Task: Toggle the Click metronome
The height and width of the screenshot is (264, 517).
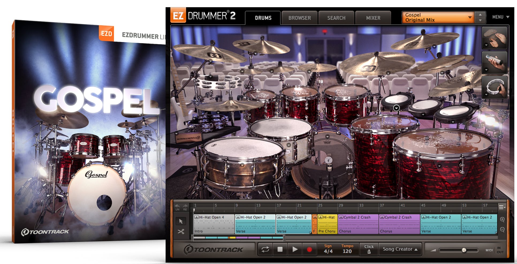Action: (x=369, y=249)
